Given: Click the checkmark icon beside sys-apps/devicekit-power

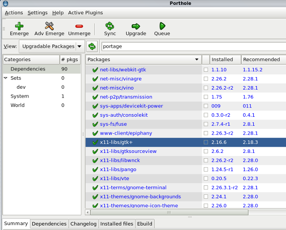Looking at the screenshot, I should coord(95,106).
